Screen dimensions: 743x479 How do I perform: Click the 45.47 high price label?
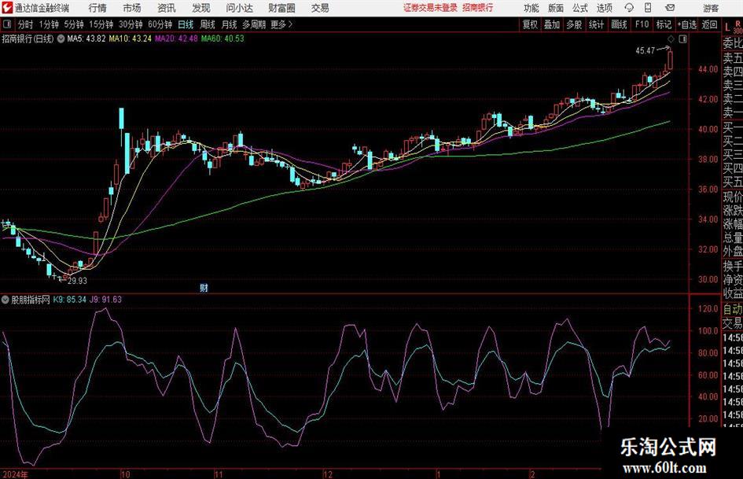pos(645,51)
